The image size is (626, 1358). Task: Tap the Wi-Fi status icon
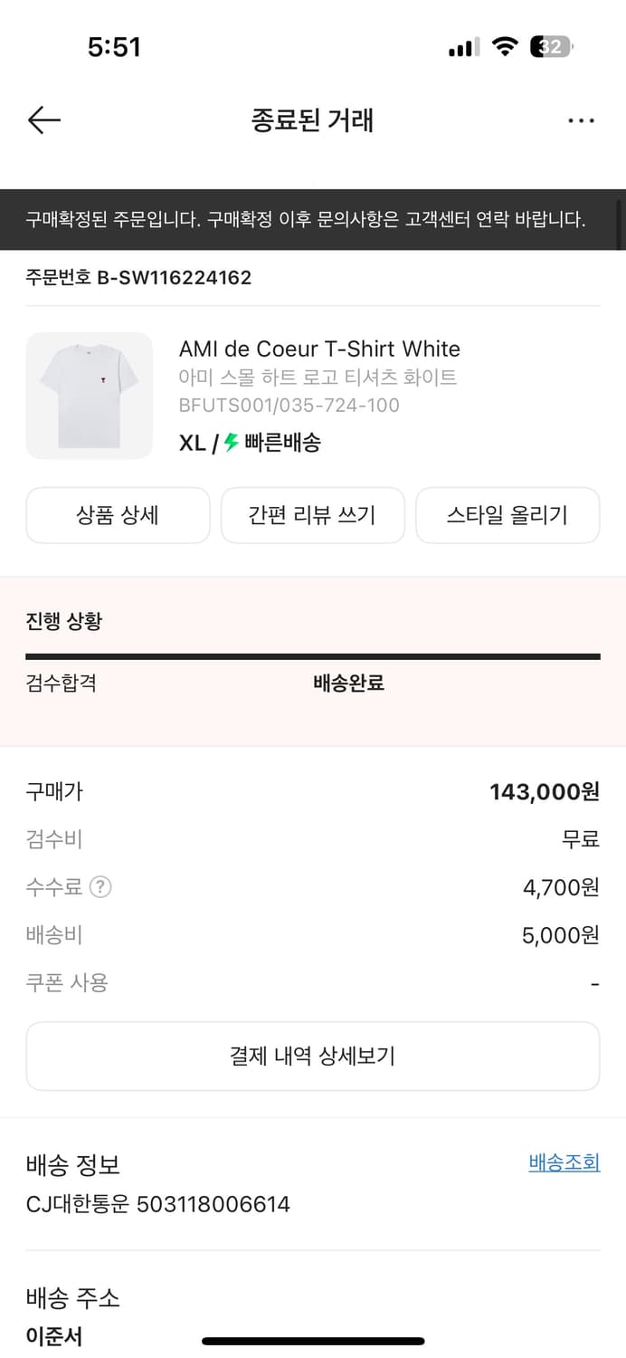pyautogui.click(x=505, y=47)
